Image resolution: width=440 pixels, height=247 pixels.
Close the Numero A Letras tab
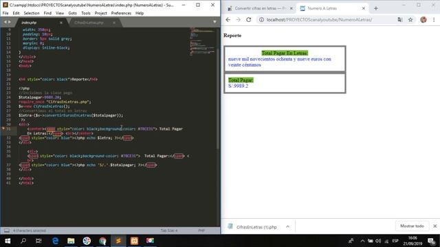click(364, 8)
